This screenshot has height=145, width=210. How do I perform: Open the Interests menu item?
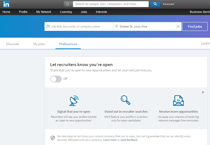(x=101, y=12)
